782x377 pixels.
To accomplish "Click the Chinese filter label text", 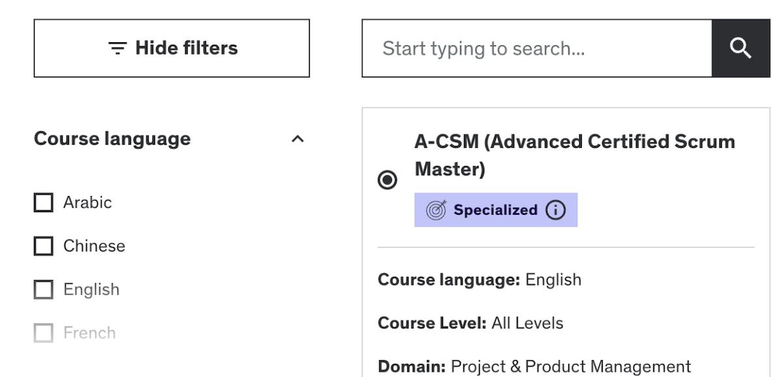I will click(94, 246).
